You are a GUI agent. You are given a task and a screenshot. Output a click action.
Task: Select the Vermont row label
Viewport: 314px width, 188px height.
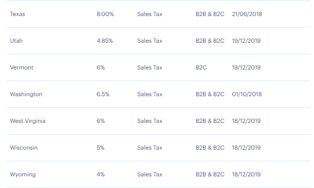(21, 68)
